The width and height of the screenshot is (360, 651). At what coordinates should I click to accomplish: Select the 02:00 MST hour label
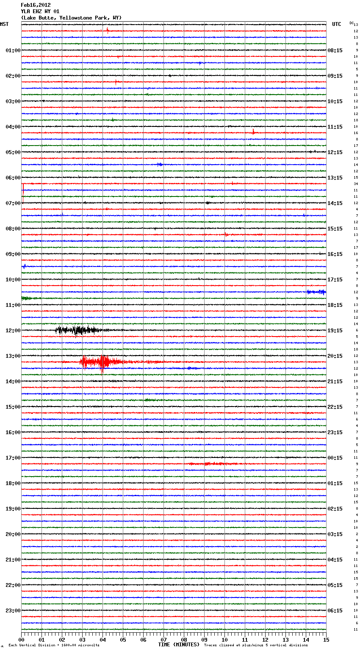coord(13,76)
